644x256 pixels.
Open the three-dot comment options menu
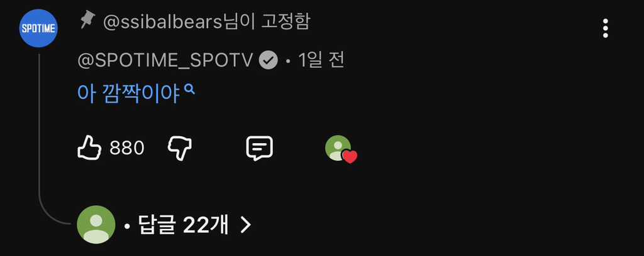pos(605,28)
